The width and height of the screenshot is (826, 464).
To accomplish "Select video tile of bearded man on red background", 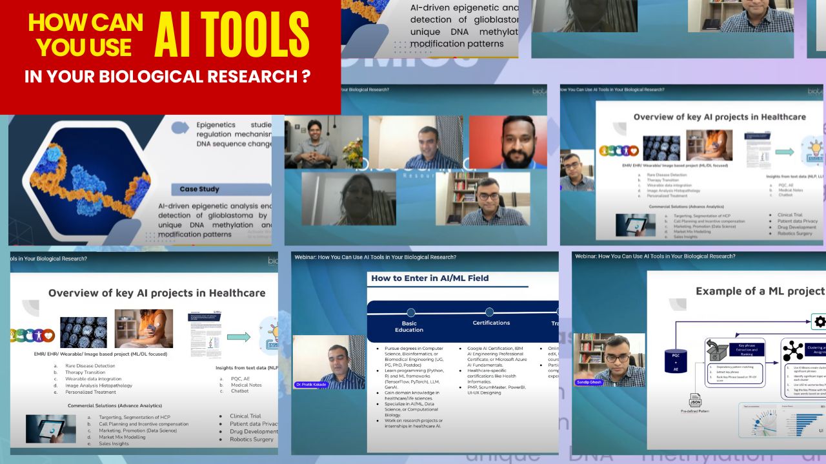I will point(508,142).
